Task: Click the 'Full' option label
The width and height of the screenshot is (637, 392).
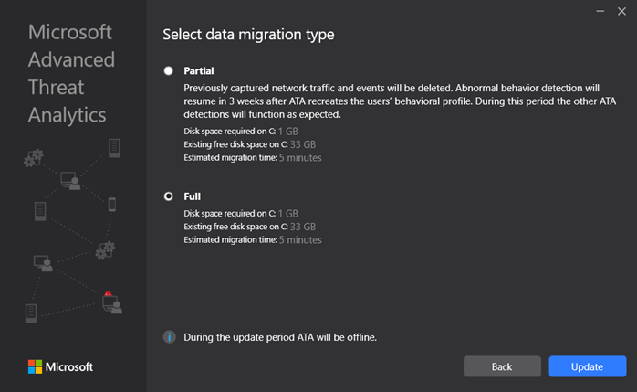Action: [193, 196]
